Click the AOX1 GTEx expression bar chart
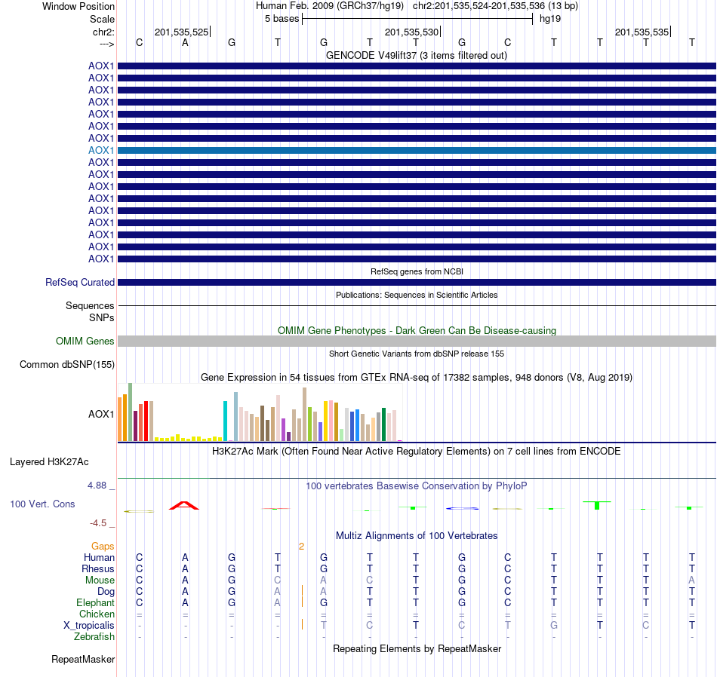Screen dimensions: 717x677 [x=260, y=412]
